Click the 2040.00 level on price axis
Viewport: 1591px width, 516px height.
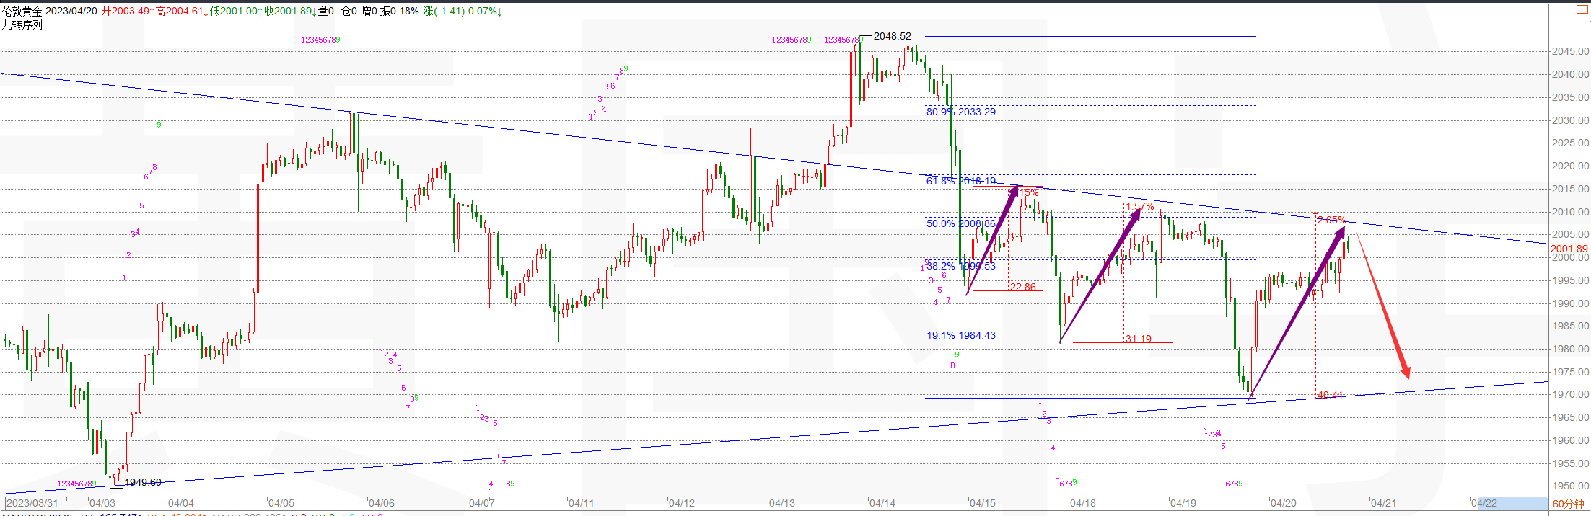tap(1570, 74)
